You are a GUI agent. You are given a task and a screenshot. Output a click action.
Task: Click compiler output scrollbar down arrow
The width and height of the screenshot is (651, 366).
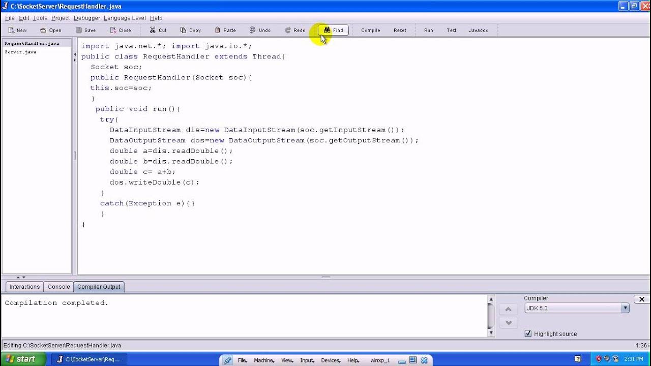491,332
